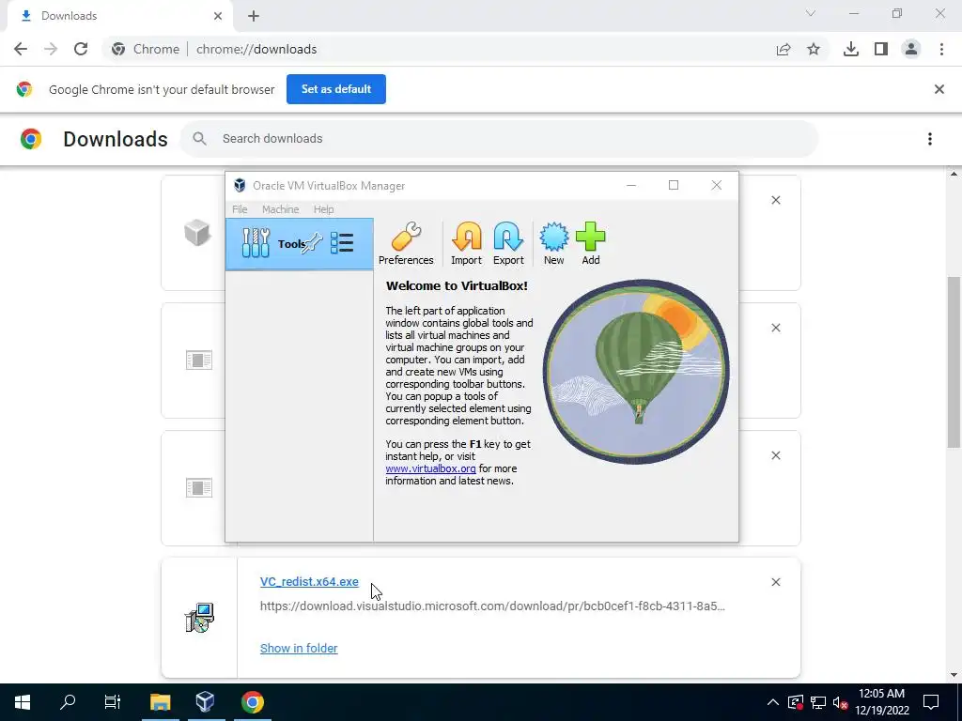Screen dimensions: 962x721
Task: Click the muted volume tray icon
Action: (x=840, y=702)
